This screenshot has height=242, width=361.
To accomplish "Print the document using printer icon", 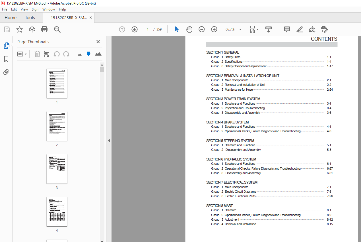I will (44, 29).
